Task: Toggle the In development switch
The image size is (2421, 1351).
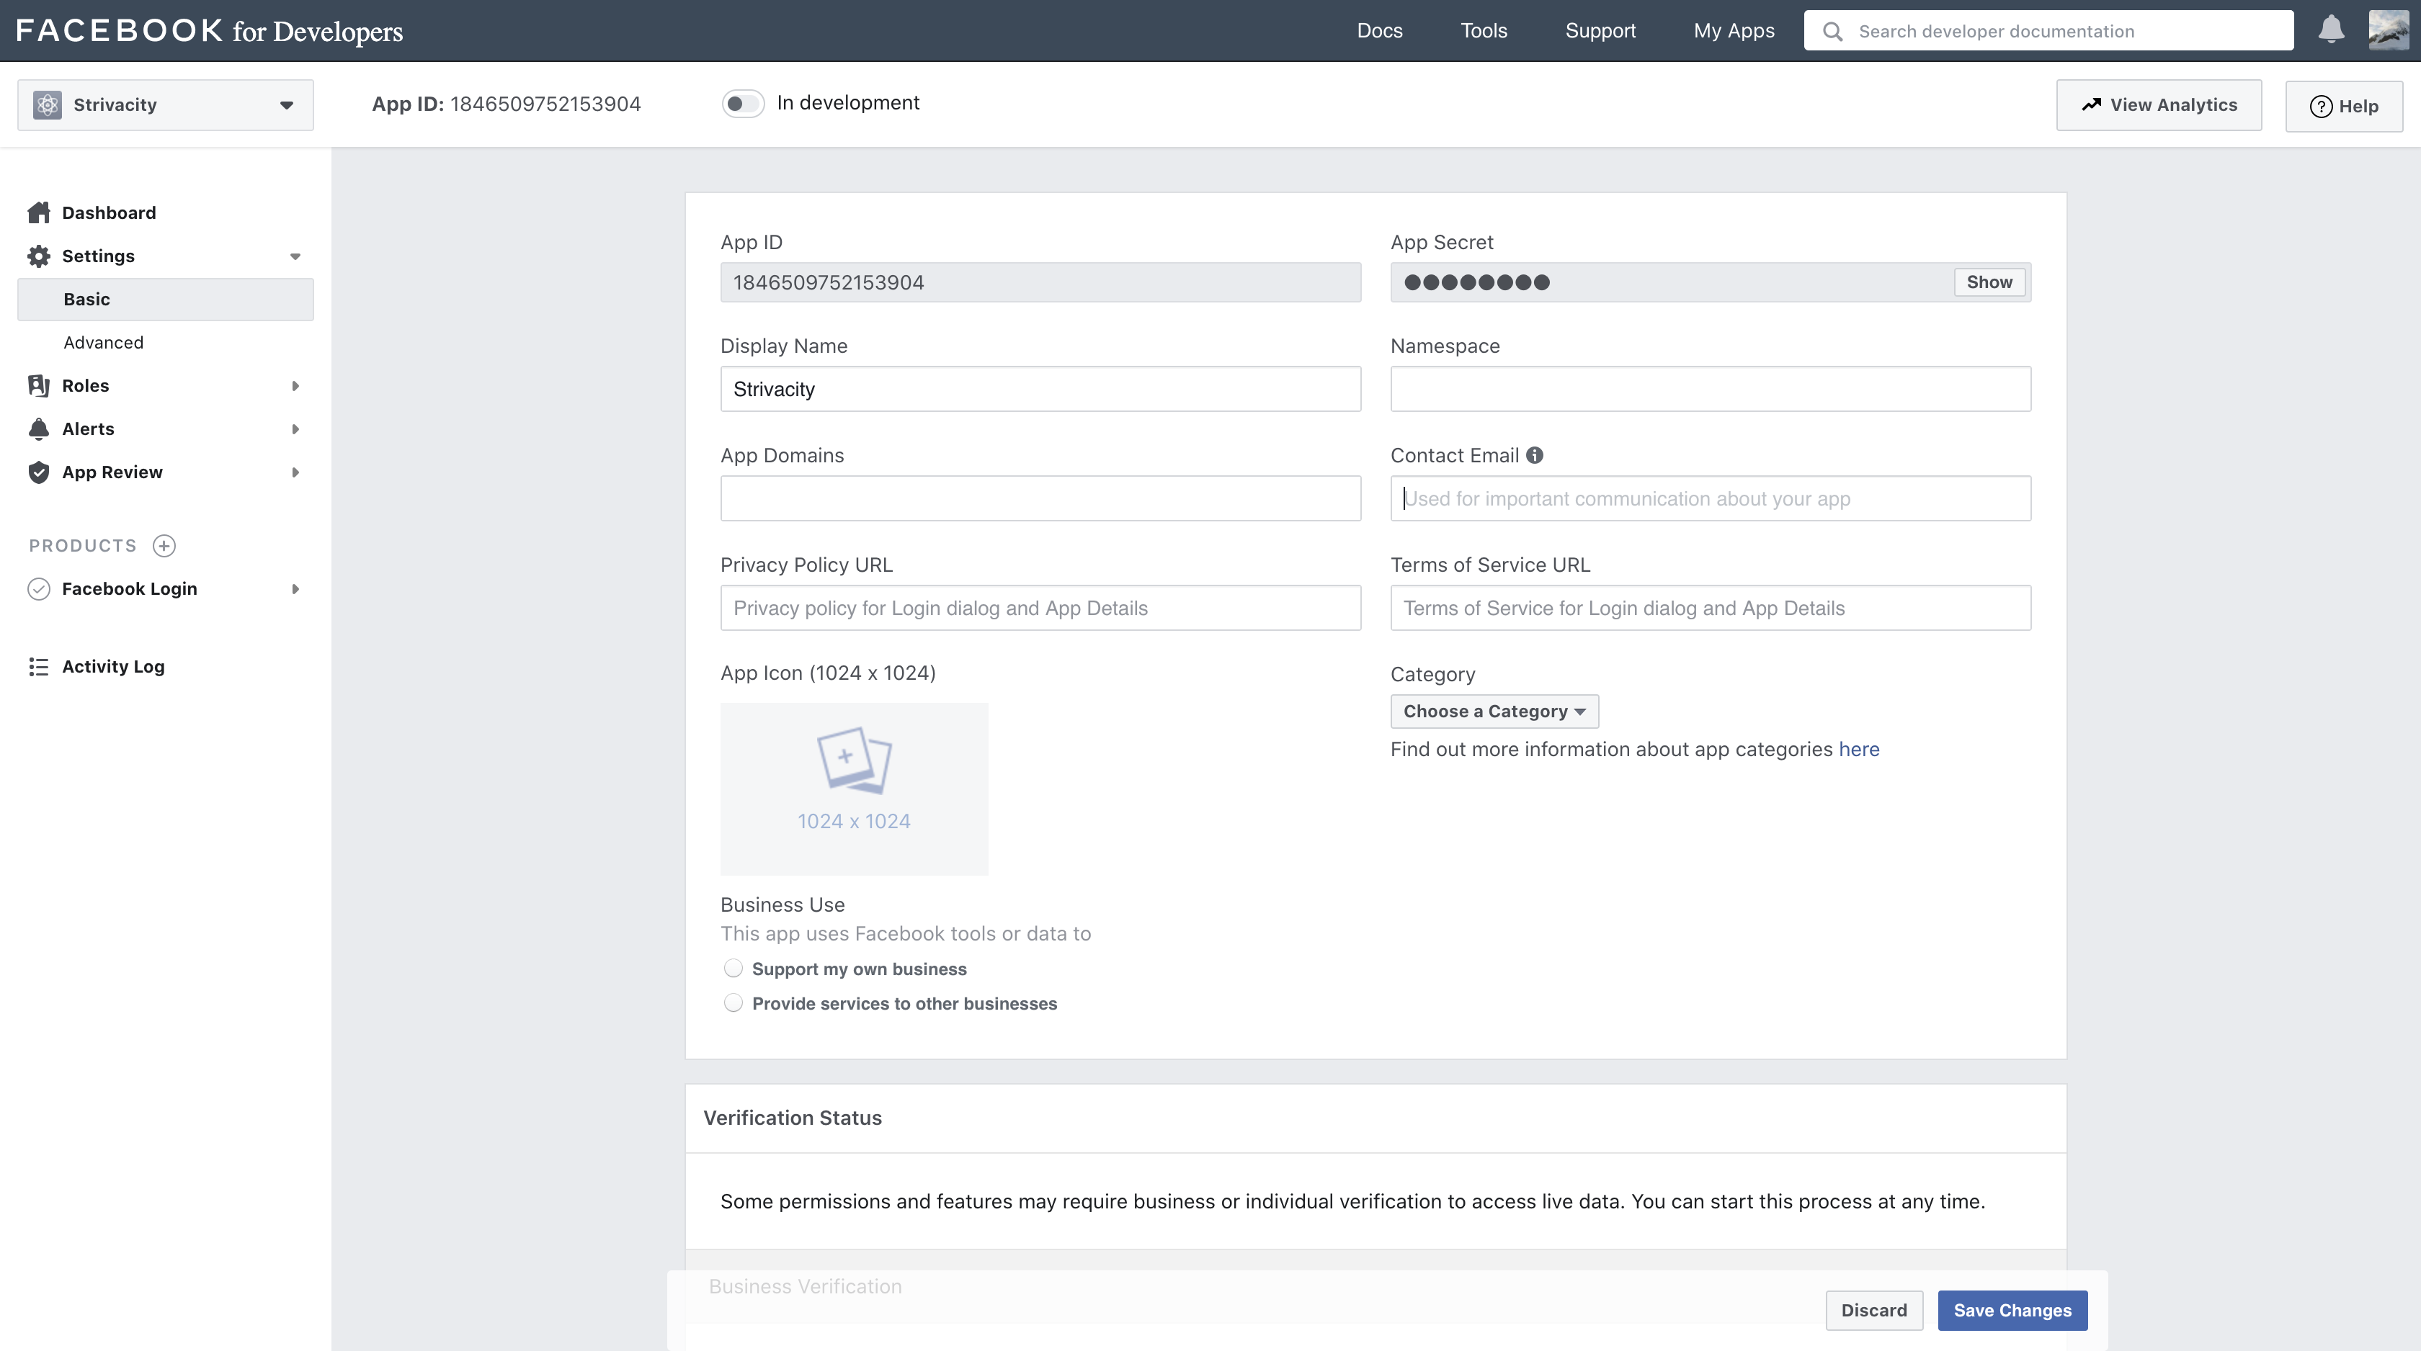Action: (742, 104)
